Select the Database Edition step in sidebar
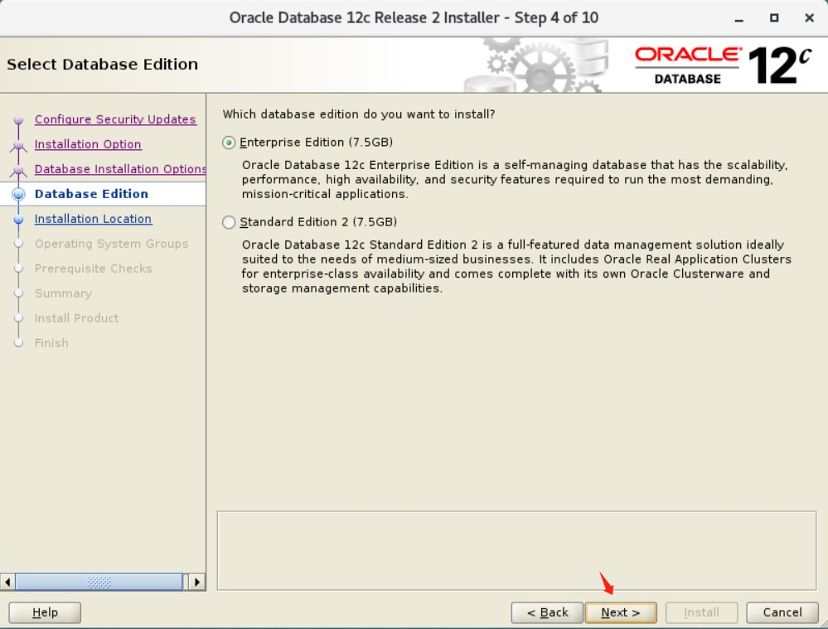Image resolution: width=828 pixels, height=629 pixels. pyautogui.click(x=91, y=194)
